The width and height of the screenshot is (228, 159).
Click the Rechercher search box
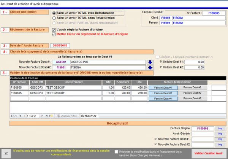89,115
